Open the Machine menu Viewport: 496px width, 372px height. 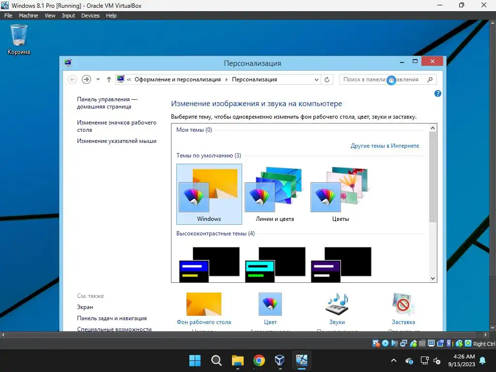[28, 15]
